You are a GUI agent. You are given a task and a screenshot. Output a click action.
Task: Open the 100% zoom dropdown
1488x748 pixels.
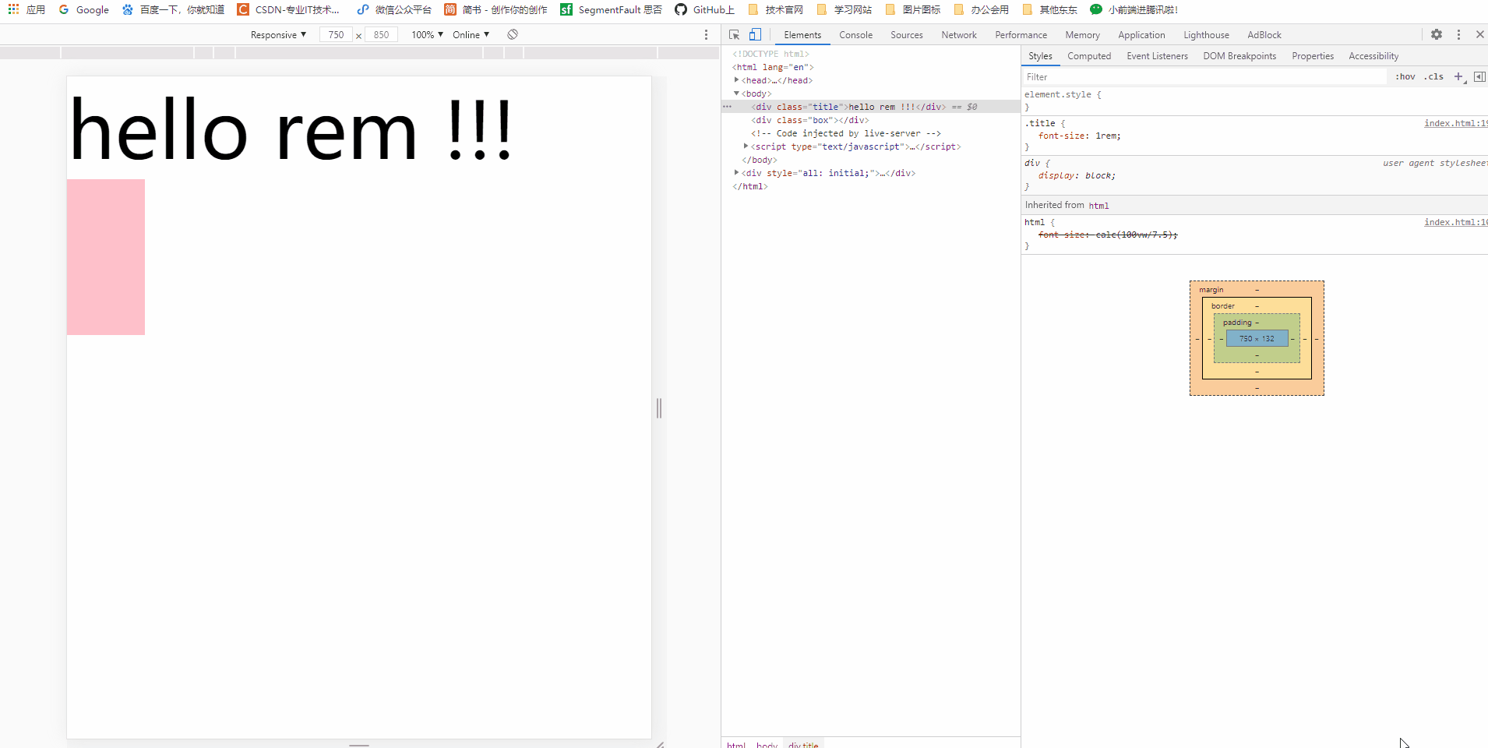[427, 34]
